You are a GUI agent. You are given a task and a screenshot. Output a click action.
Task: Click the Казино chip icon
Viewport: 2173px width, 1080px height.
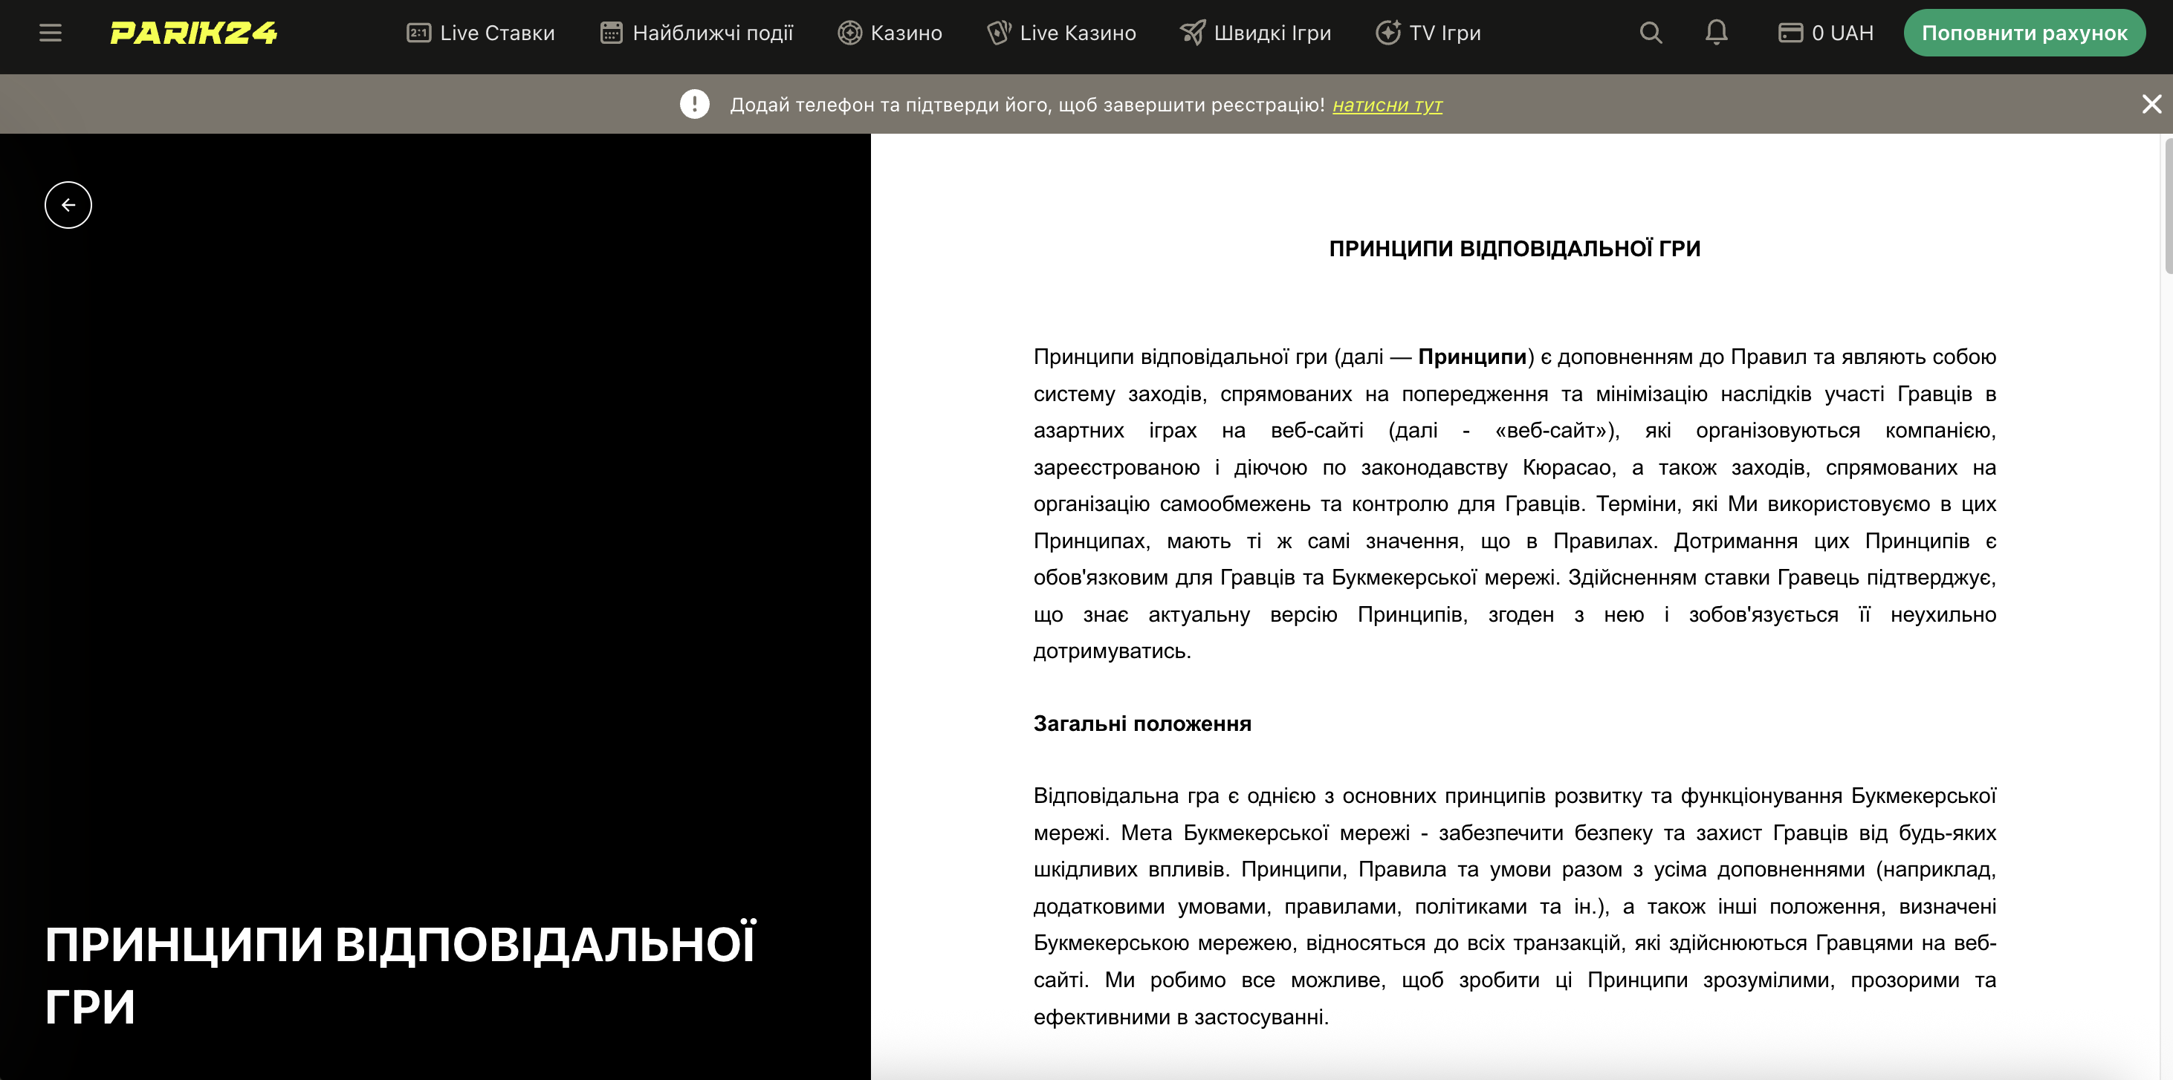pos(849,33)
